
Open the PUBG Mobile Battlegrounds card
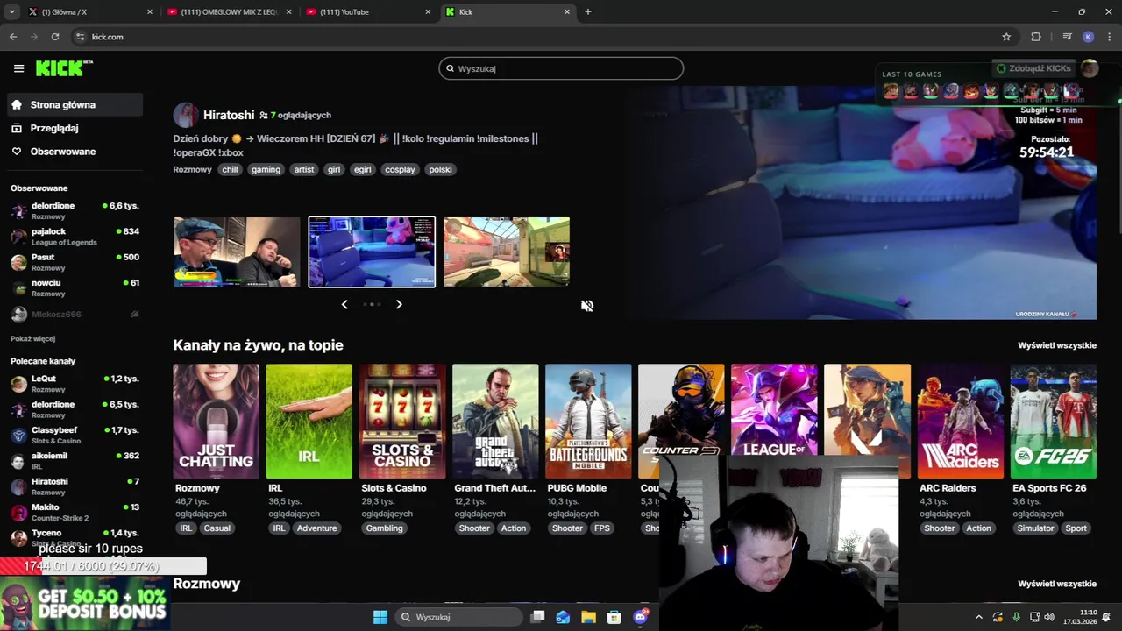click(x=588, y=422)
